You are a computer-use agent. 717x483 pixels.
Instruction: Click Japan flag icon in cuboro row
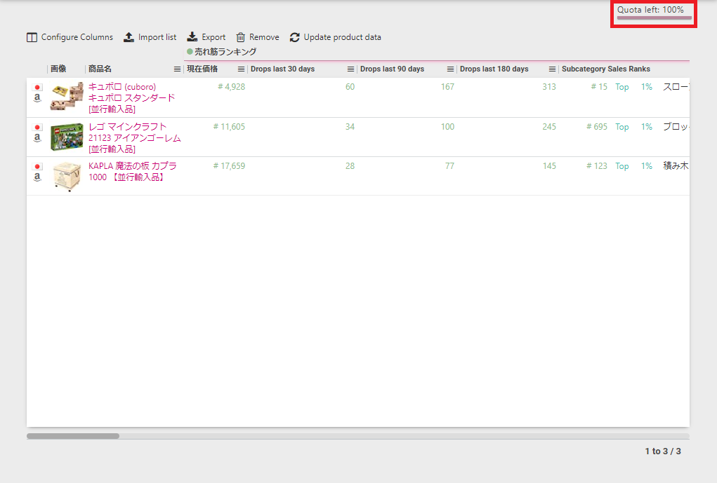coord(37,87)
